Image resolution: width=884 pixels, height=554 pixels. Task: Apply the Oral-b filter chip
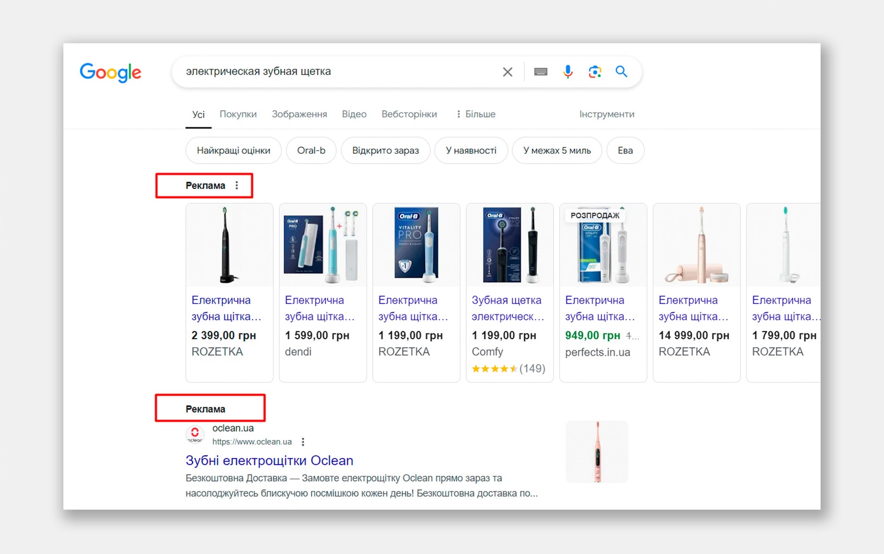[311, 150]
